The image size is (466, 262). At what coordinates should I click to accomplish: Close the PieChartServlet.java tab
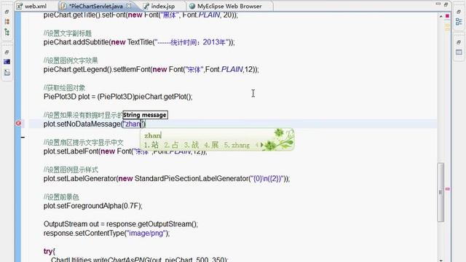point(129,6)
